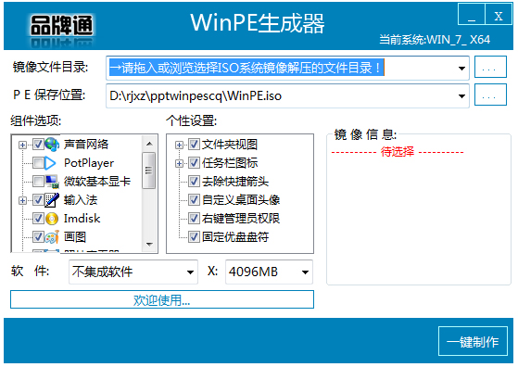Toggle the 声音网络 checkbox
518x367 pixels.
(x=38, y=145)
